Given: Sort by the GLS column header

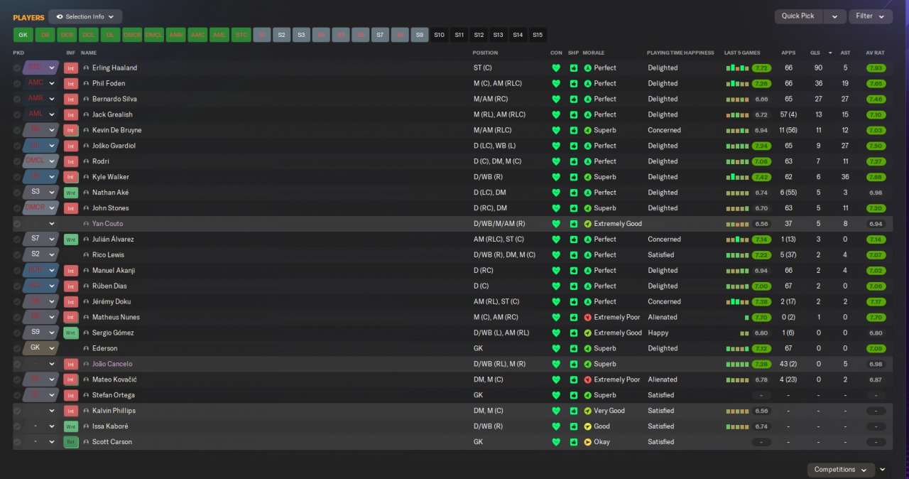Looking at the screenshot, I should [x=815, y=53].
